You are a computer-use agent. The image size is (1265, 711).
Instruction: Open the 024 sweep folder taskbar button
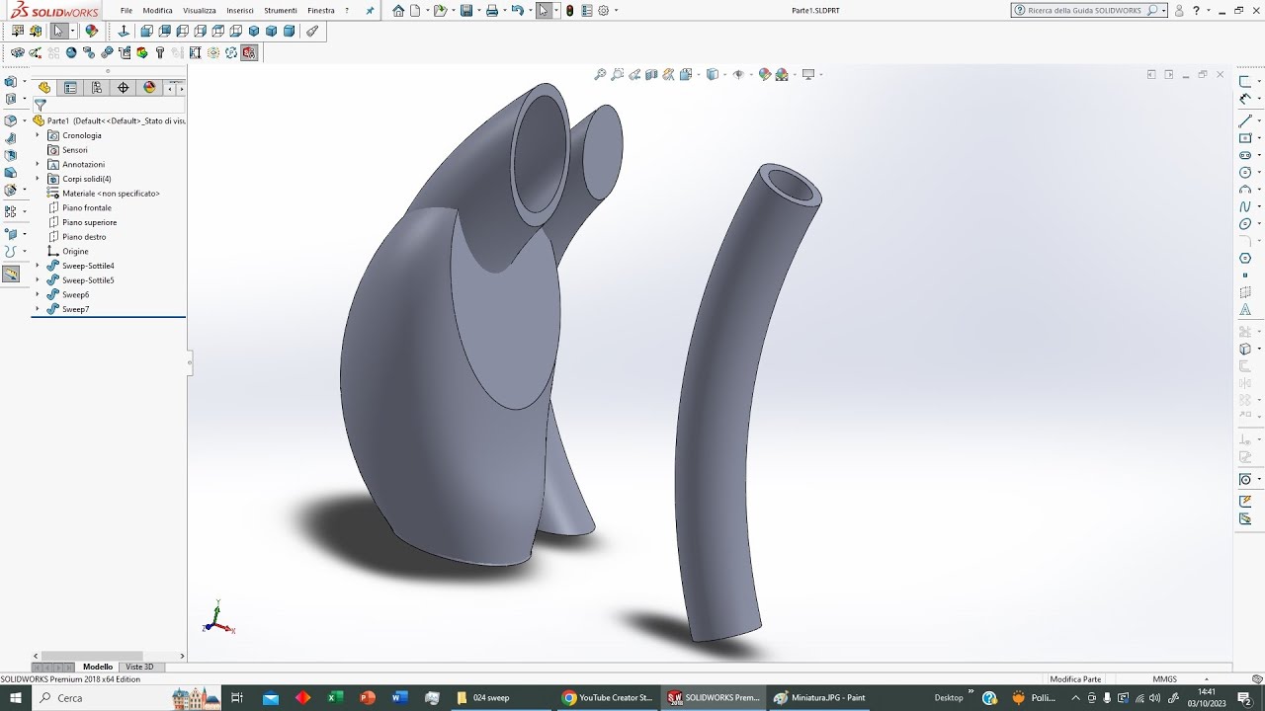[500, 697]
